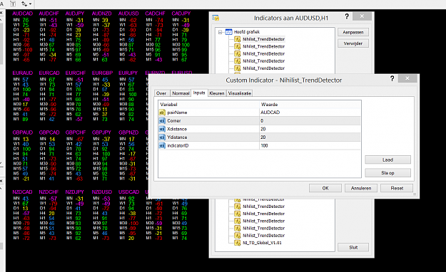Switch to the Kleuren tab
The image size is (446, 272).
(217, 93)
